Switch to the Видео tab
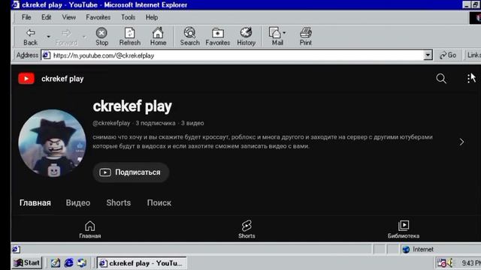Viewport: 481px width, 270px height. [x=78, y=202]
